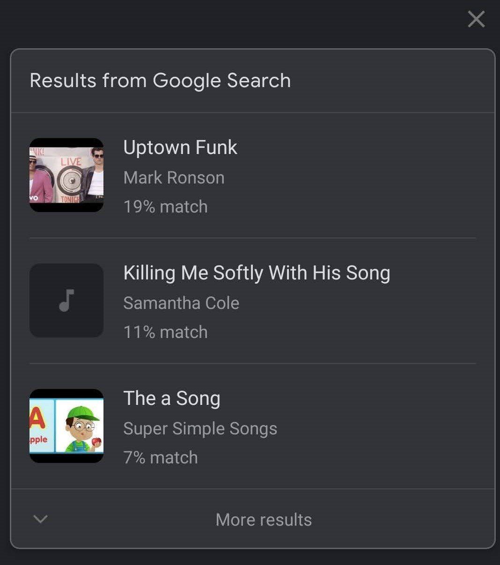Click the 11% match label

[x=165, y=332]
